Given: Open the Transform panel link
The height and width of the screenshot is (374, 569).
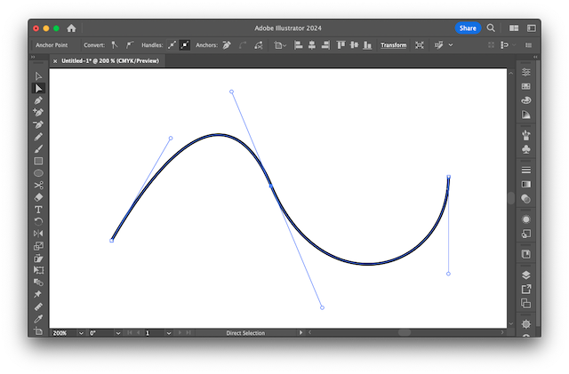Looking at the screenshot, I should (x=393, y=44).
